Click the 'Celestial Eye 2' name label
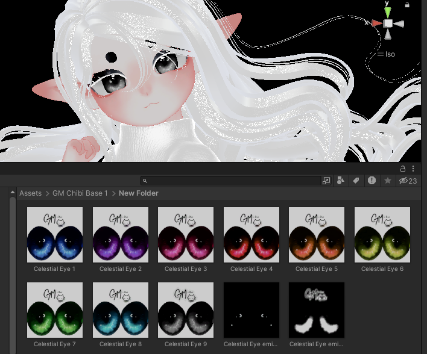This screenshot has width=427, height=354. (x=121, y=269)
